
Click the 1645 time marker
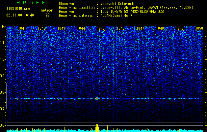click(101, 28)
